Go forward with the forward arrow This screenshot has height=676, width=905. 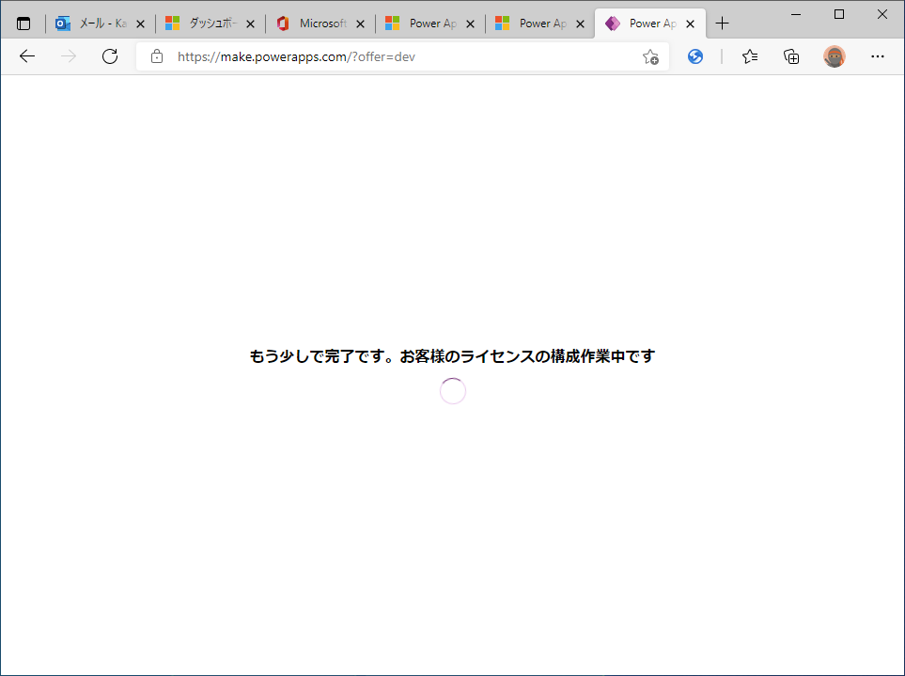coord(69,56)
